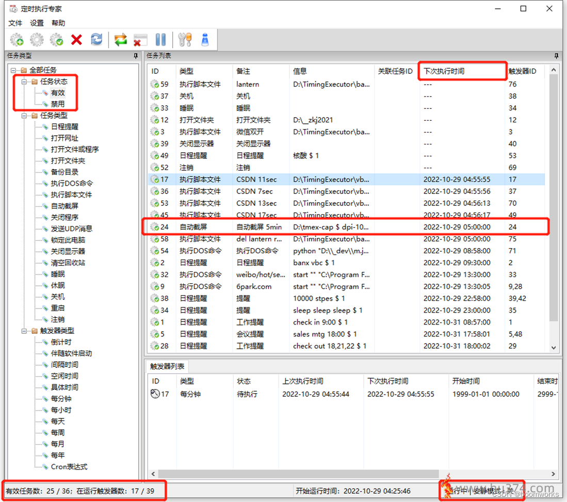Select the 6park.com task row
567x502 pixels.
click(346, 286)
